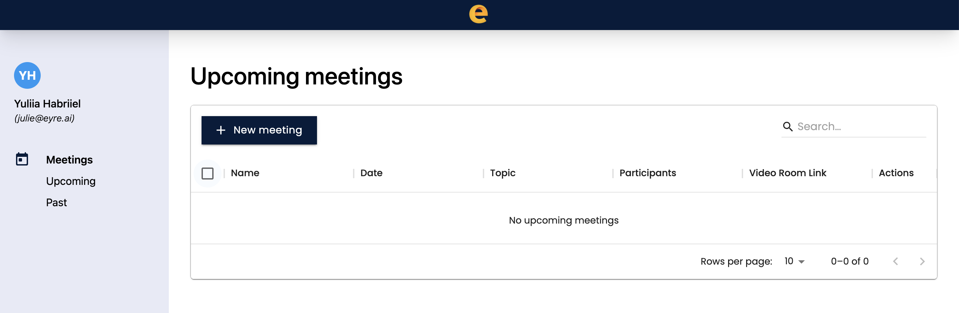
Task: Select Upcoming in the sidebar
Action: coord(71,181)
